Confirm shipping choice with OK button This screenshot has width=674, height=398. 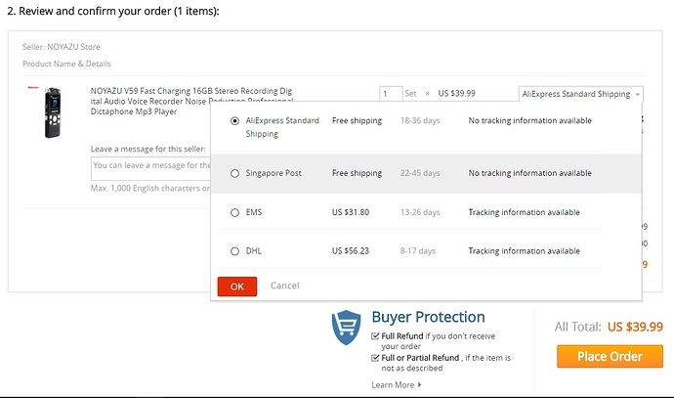237,287
